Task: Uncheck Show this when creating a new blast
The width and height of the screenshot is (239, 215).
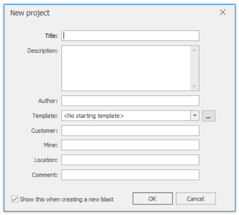Action: click(x=14, y=199)
